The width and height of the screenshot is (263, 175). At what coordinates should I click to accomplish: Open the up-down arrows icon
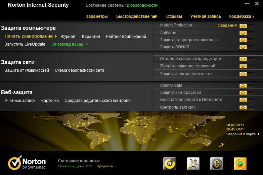pyautogui.click(x=217, y=164)
